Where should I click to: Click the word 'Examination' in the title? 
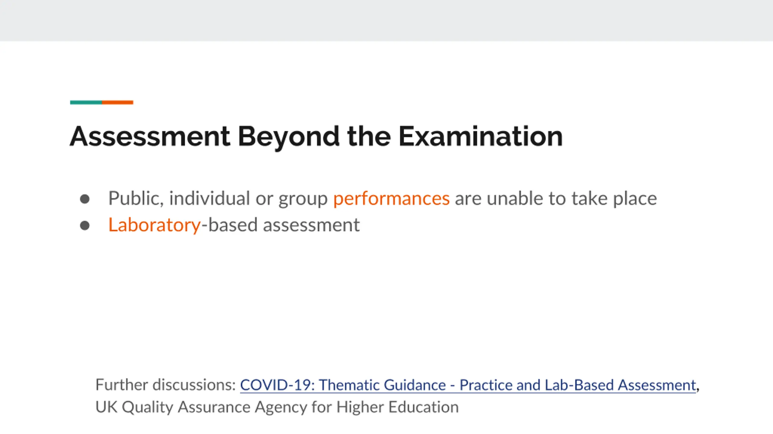click(480, 136)
